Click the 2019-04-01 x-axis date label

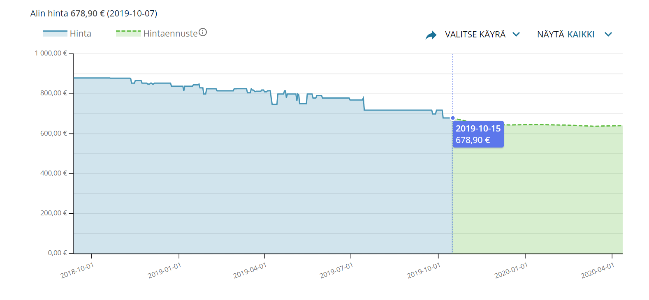tap(250, 270)
